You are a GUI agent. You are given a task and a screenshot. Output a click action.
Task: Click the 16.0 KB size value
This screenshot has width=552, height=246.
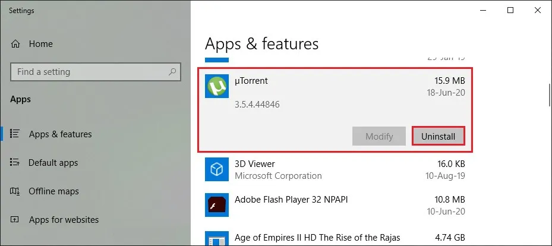coord(451,163)
